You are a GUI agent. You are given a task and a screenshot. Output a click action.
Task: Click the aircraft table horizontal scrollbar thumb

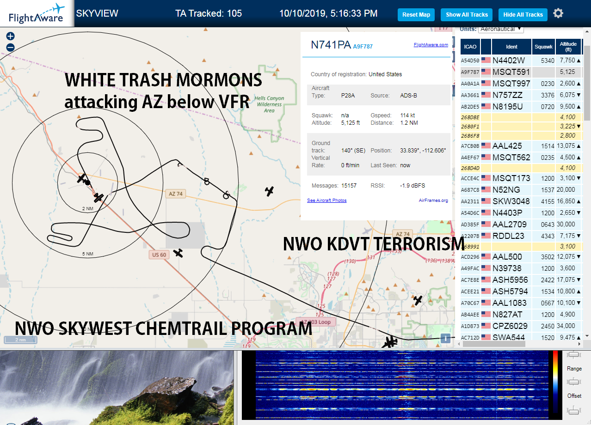point(494,344)
